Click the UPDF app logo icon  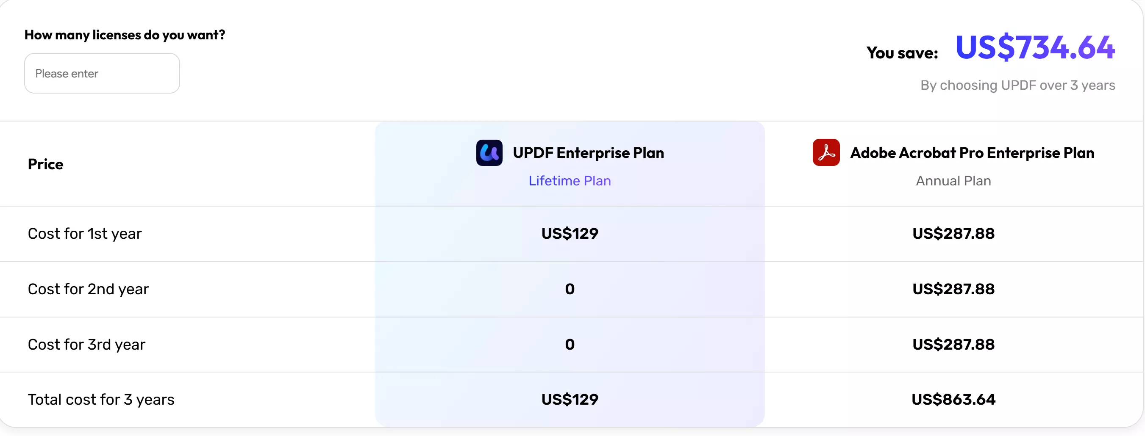pyautogui.click(x=489, y=152)
